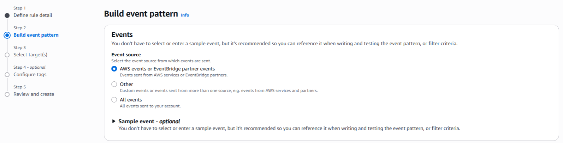
Task: Click the 'Custom events' description under Other
Action: click(x=219, y=91)
